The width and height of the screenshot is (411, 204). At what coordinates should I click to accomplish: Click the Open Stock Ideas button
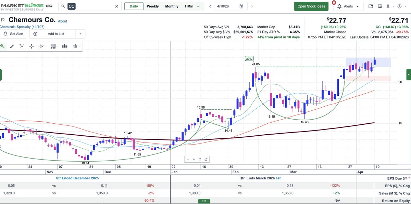click(x=311, y=6)
